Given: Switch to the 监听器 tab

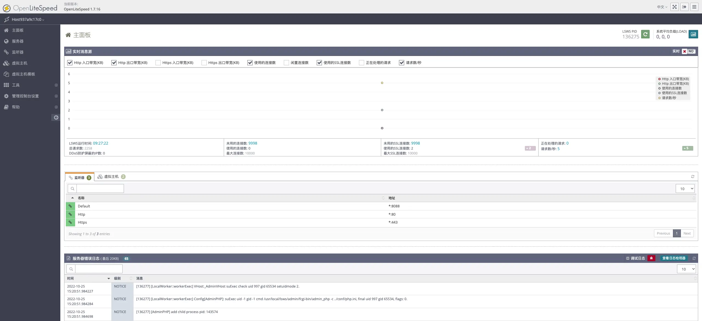Looking at the screenshot, I should point(79,177).
